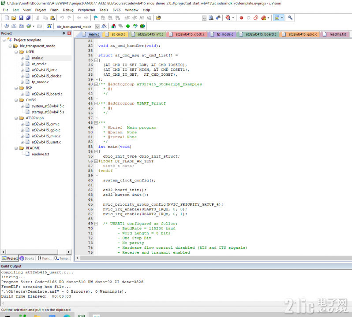Switch to the readme.txt editor tab
This screenshot has width=352, height=317.
pos(335,34)
